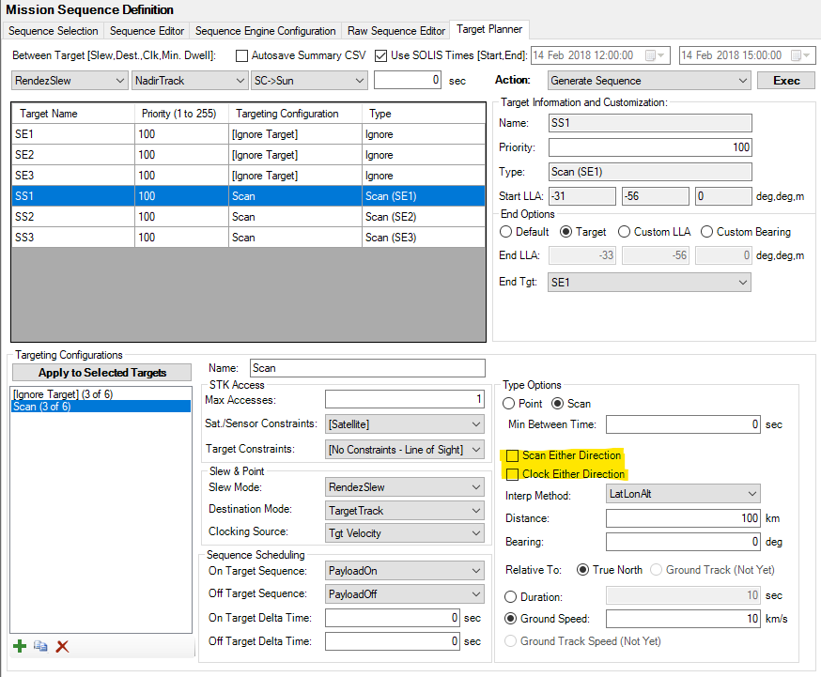Viewport: 821px width, 677px height.
Task: Select Ignore Target configuration in the list
Action: click(63, 394)
